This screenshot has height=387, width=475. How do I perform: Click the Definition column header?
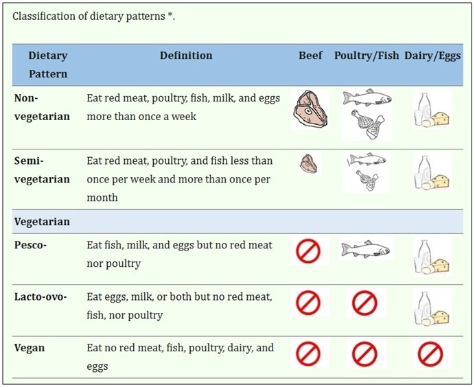(186, 56)
